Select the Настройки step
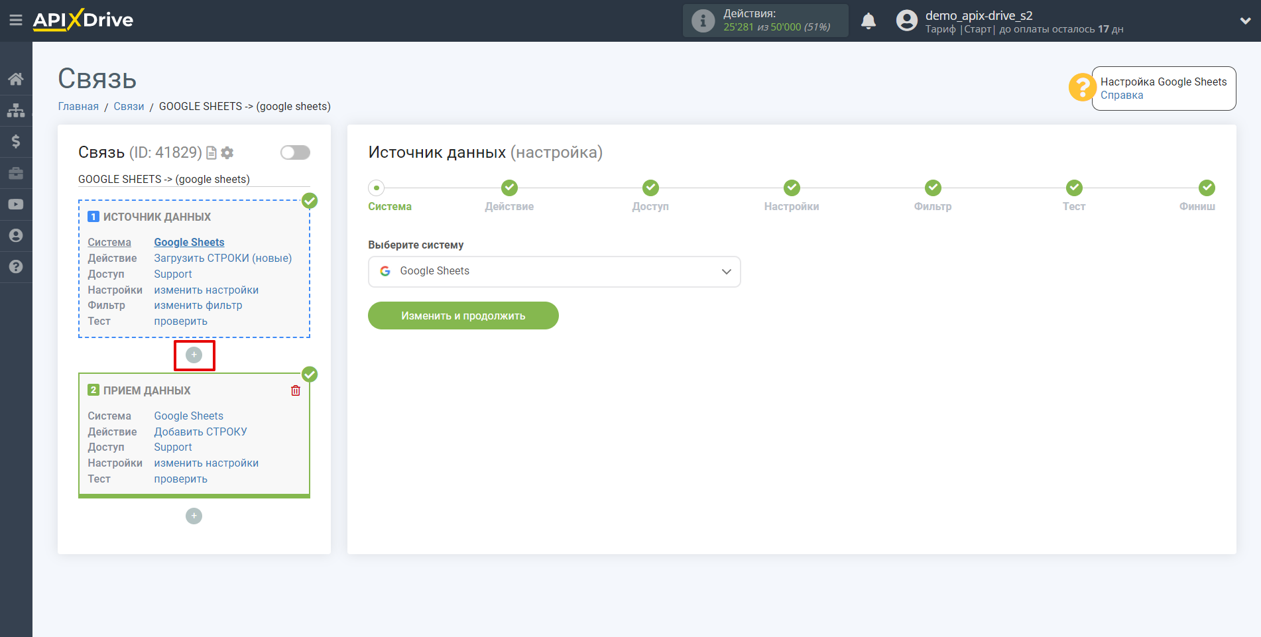 792,188
